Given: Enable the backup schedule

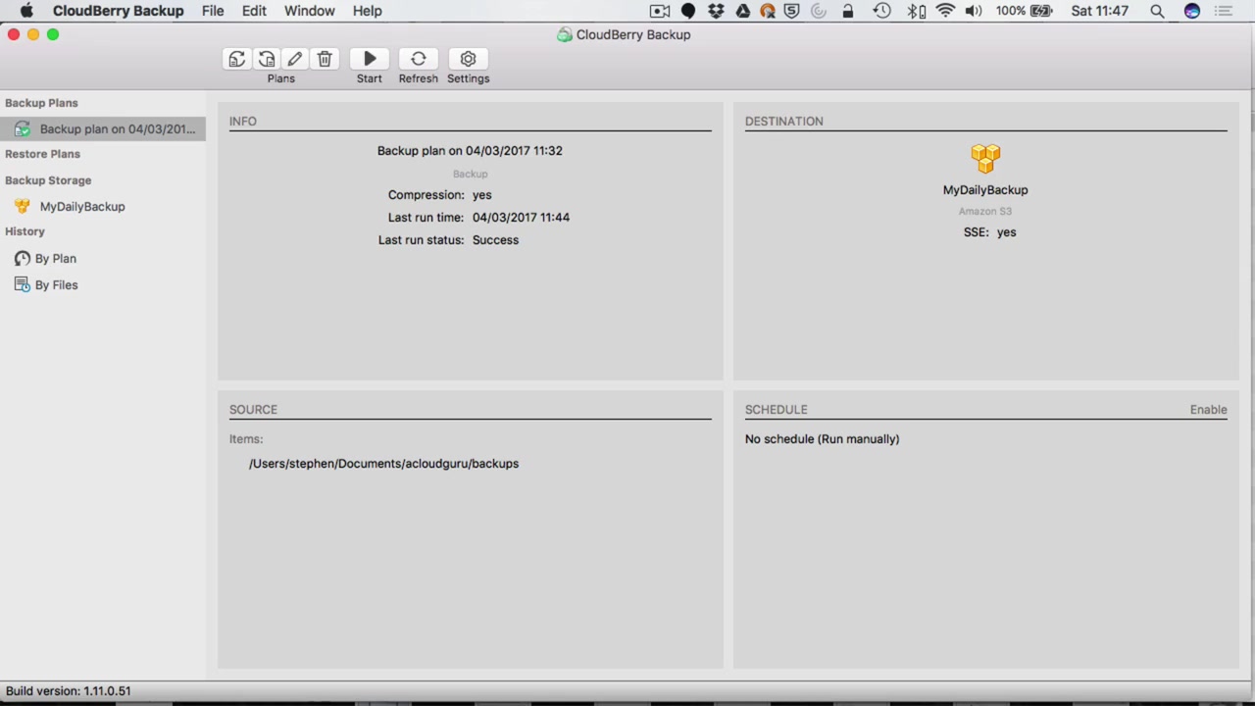Looking at the screenshot, I should (1208, 410).
